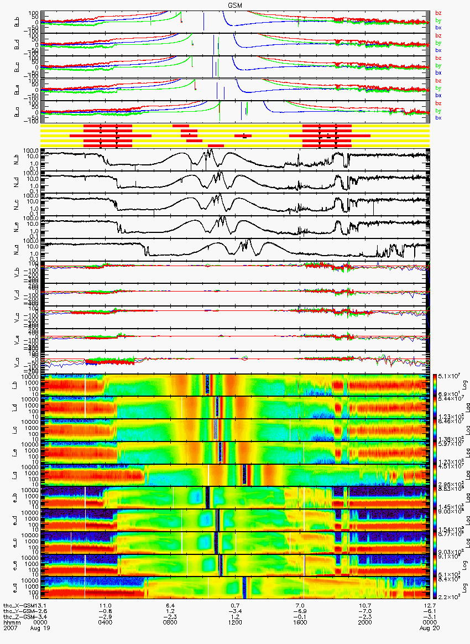
Task: Click the N_d density panel label
Action: pyautogui.click(x=17, y=183)
